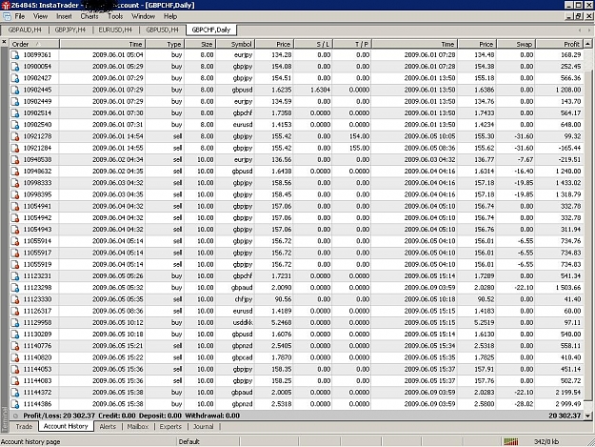Click the order icon for 10899361

pos(15,55)
